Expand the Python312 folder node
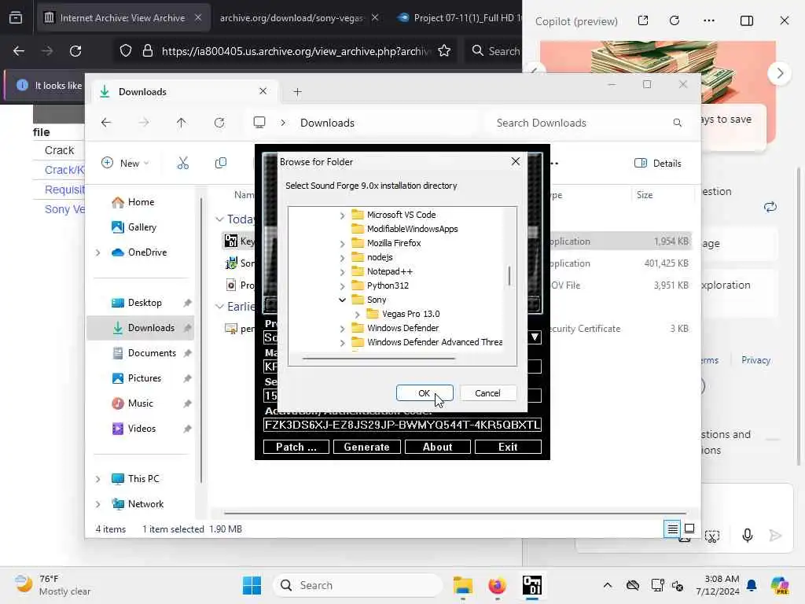805x604 pixels. tap(343, 286)
